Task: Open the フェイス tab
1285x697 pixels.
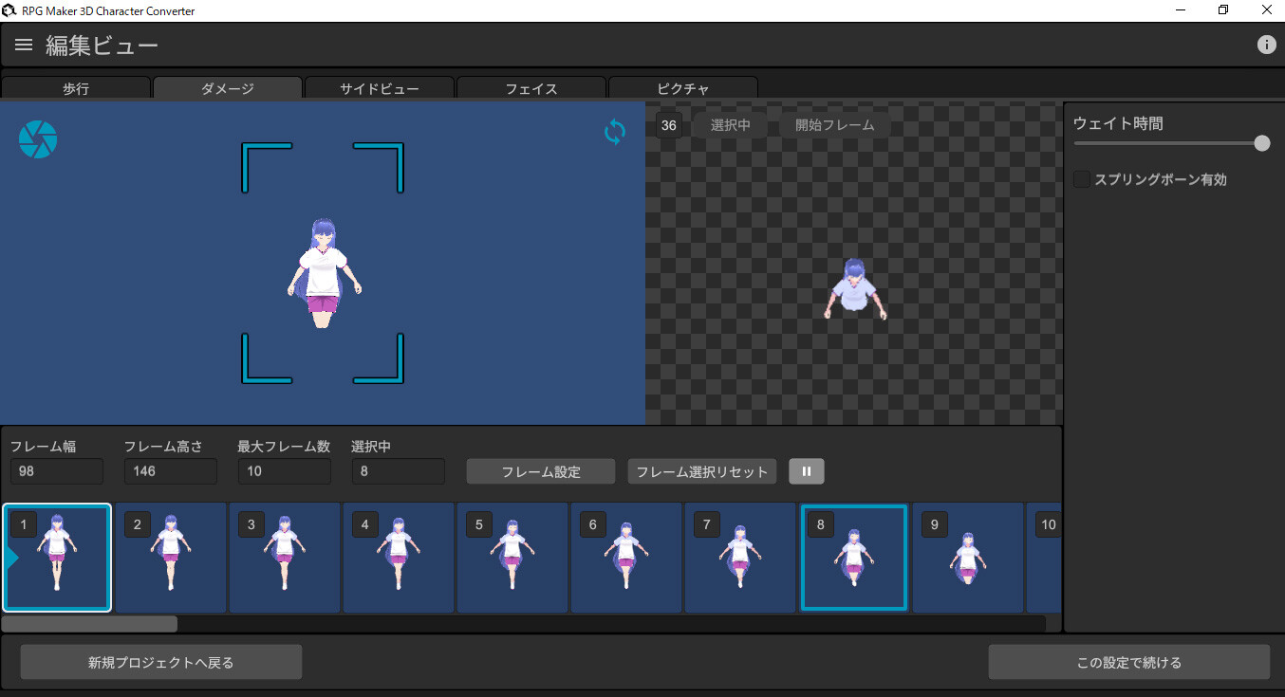Action: click(531, 88)
